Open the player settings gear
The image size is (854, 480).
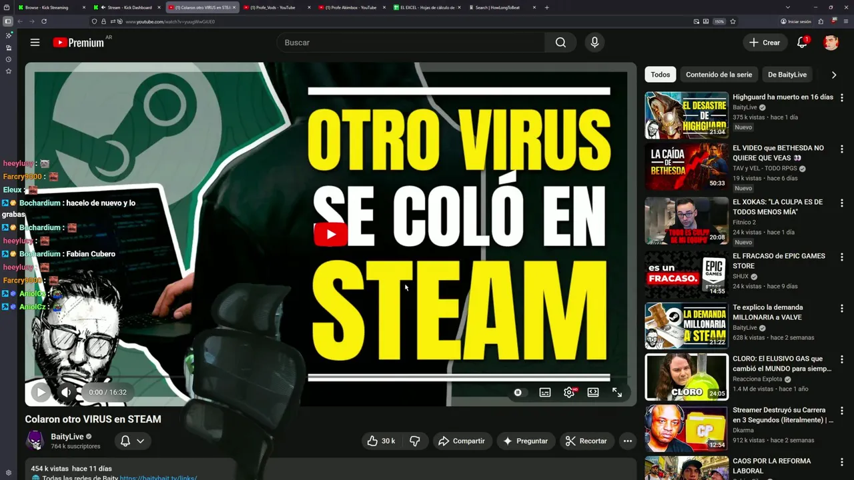[569, 393]
